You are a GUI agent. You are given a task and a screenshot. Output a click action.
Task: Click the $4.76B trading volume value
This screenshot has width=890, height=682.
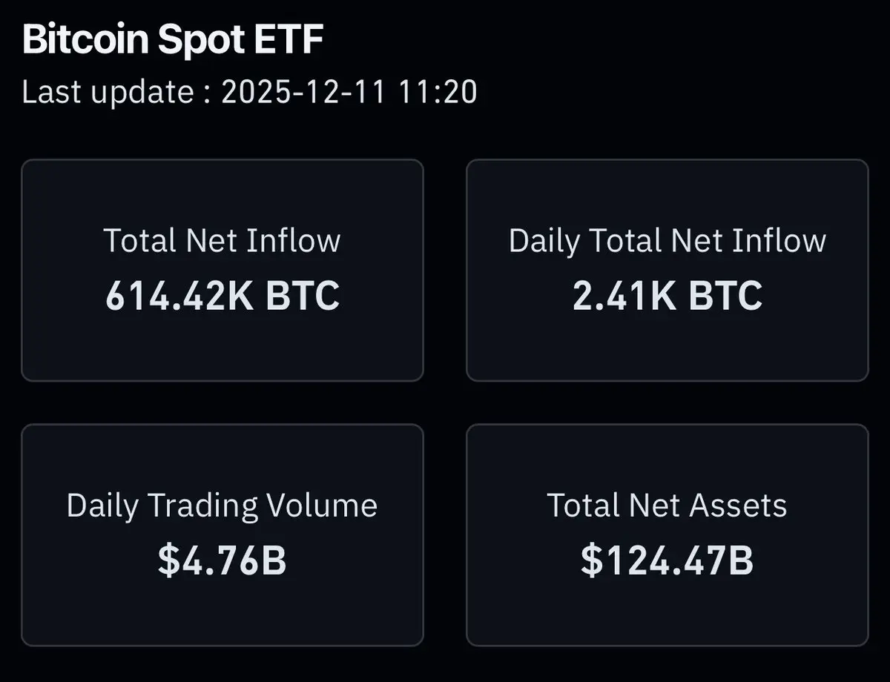click(x=222, y=560)
